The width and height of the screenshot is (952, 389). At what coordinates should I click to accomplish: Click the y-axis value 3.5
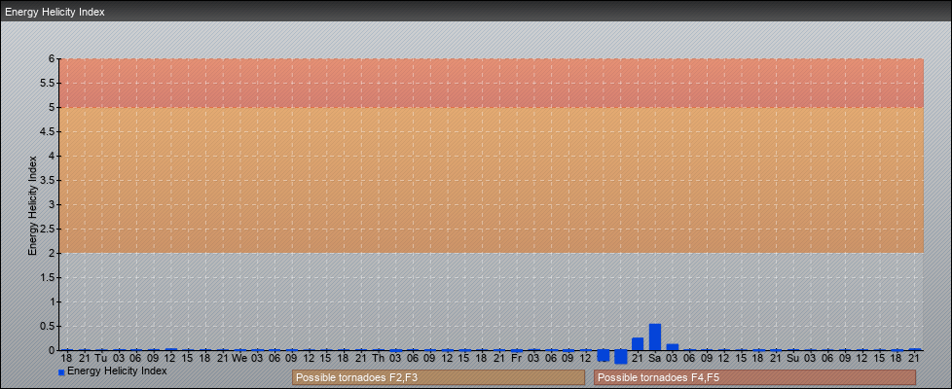tap(48, 180)
